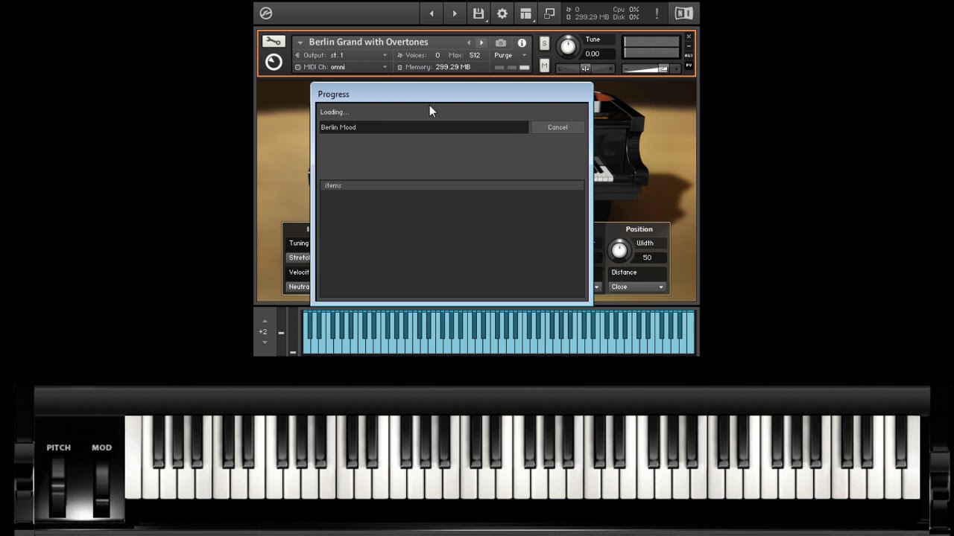Viewport: 954px width, 536px height.
Task: Open the save floppy disk menu
Action: 478,13
